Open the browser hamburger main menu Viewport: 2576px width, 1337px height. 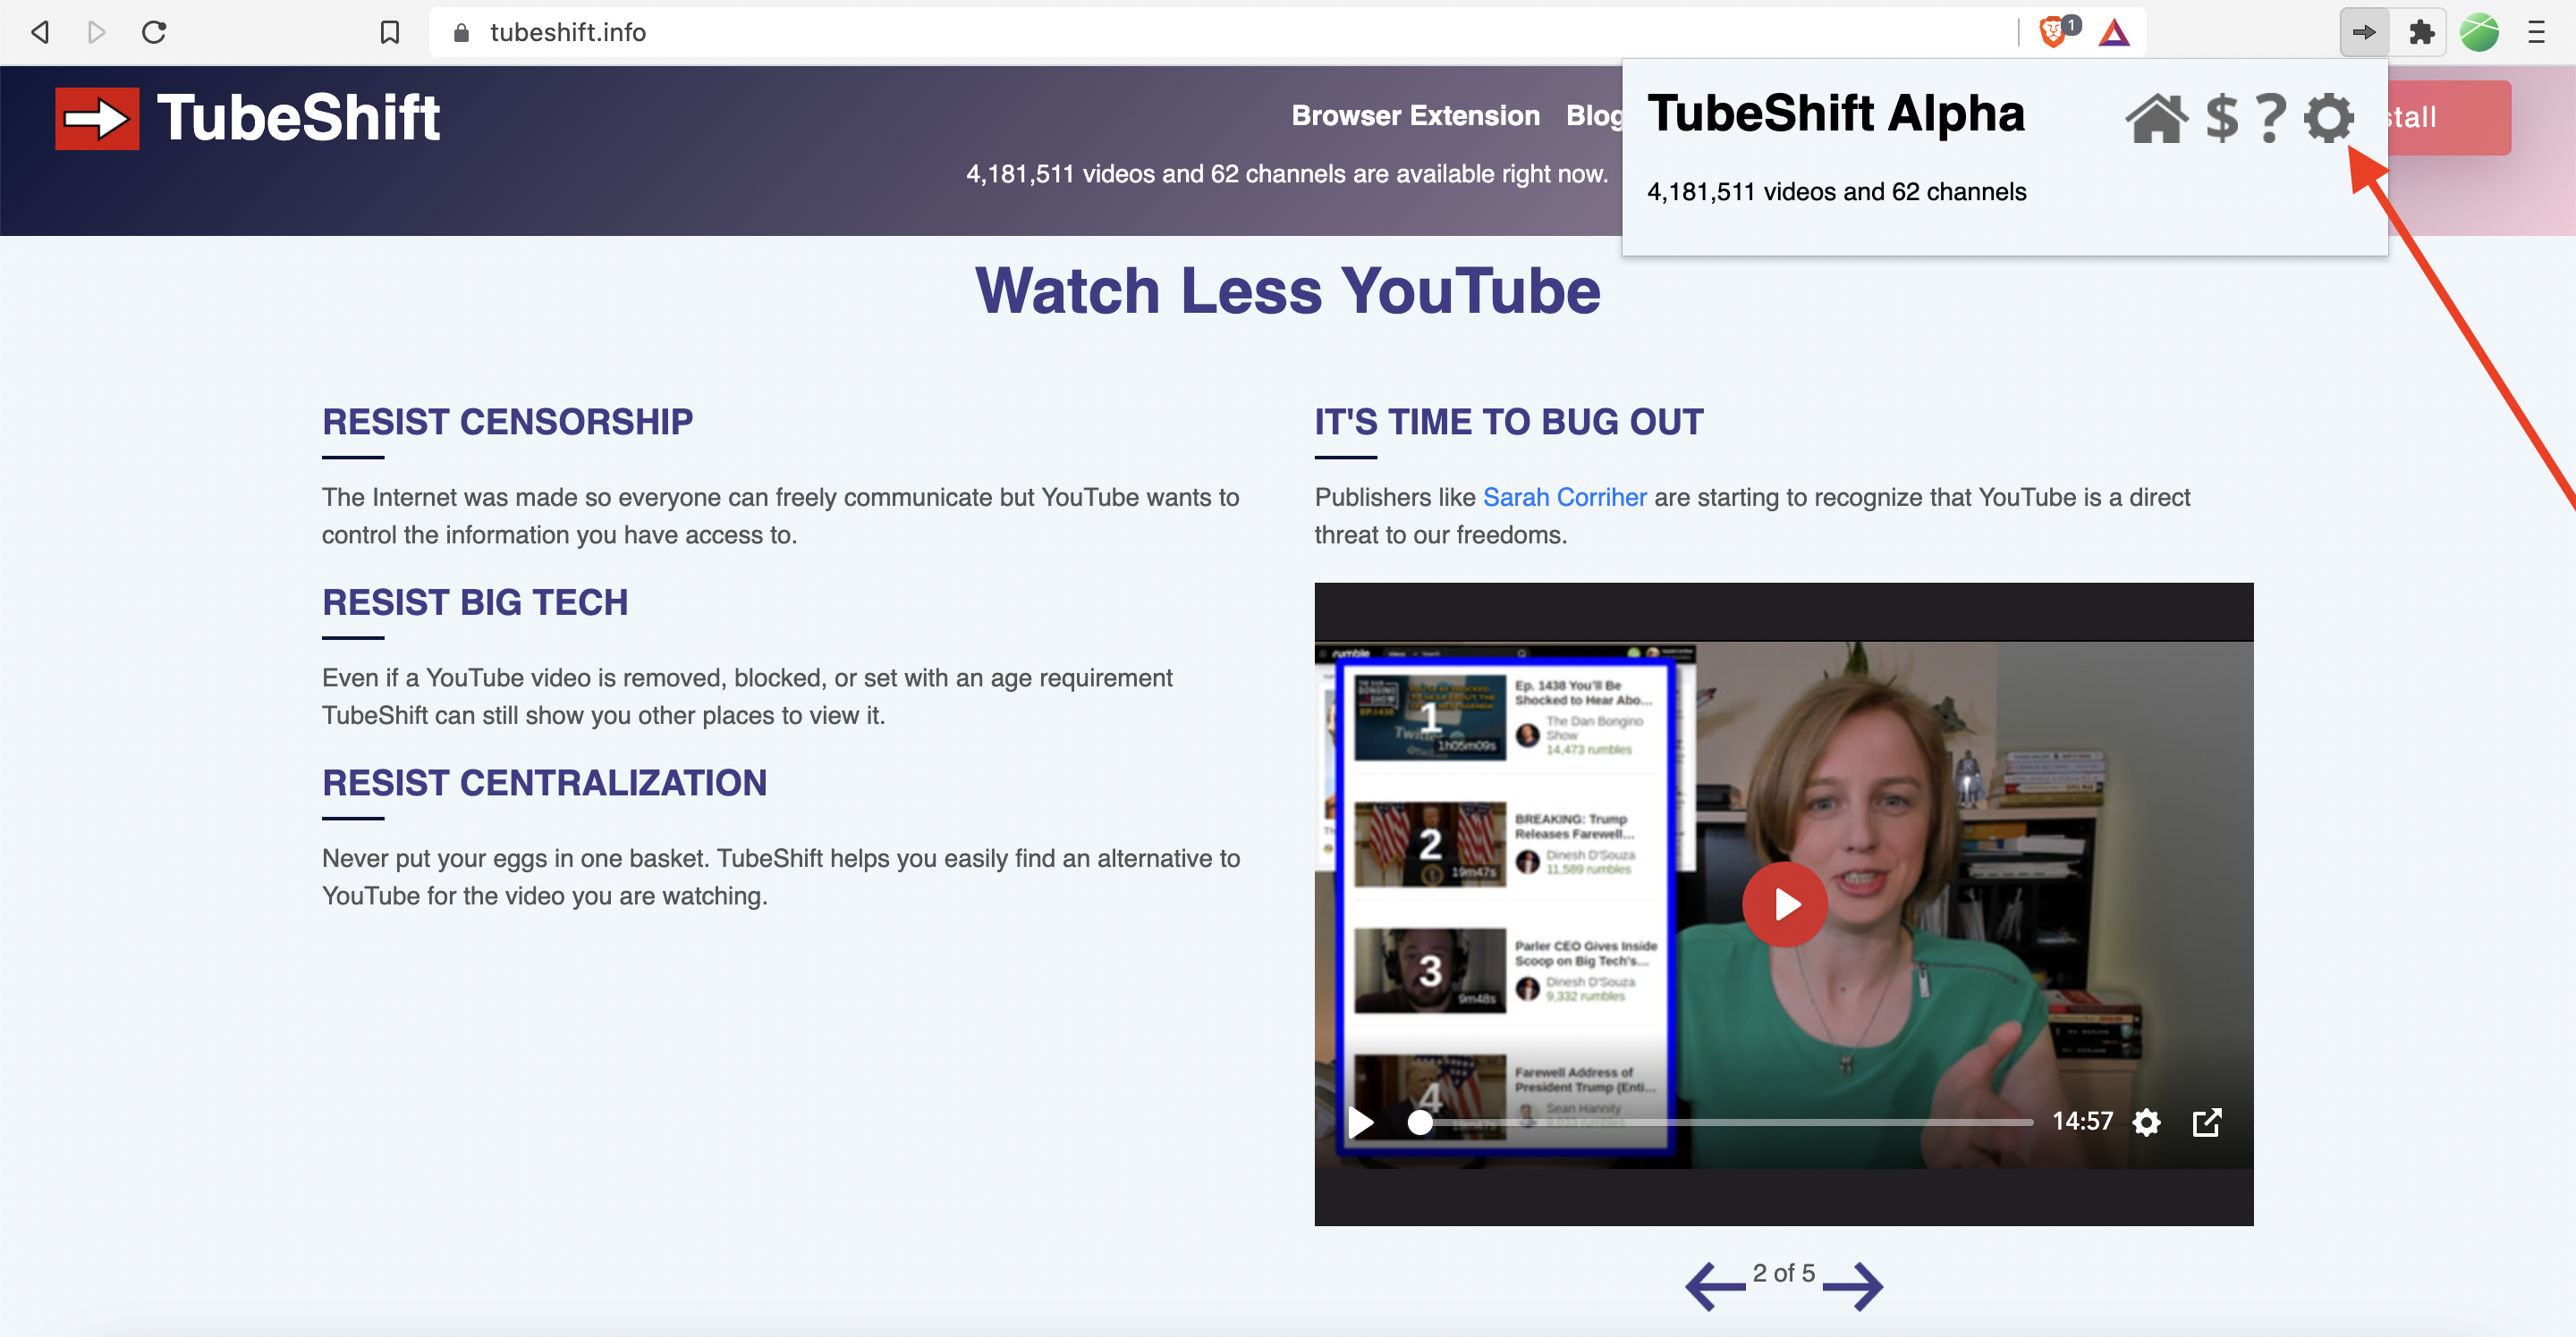[x=2536, y=33]
